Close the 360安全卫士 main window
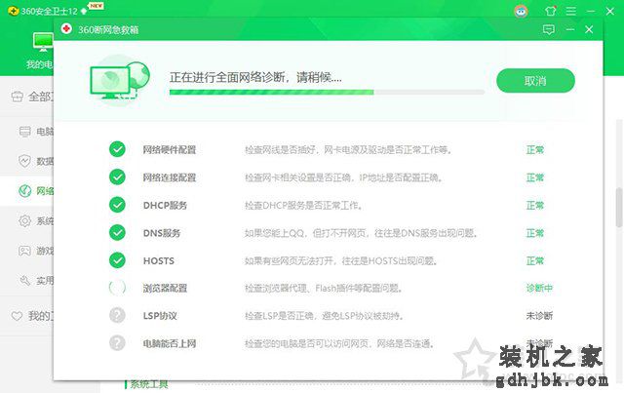 [609, 11]
